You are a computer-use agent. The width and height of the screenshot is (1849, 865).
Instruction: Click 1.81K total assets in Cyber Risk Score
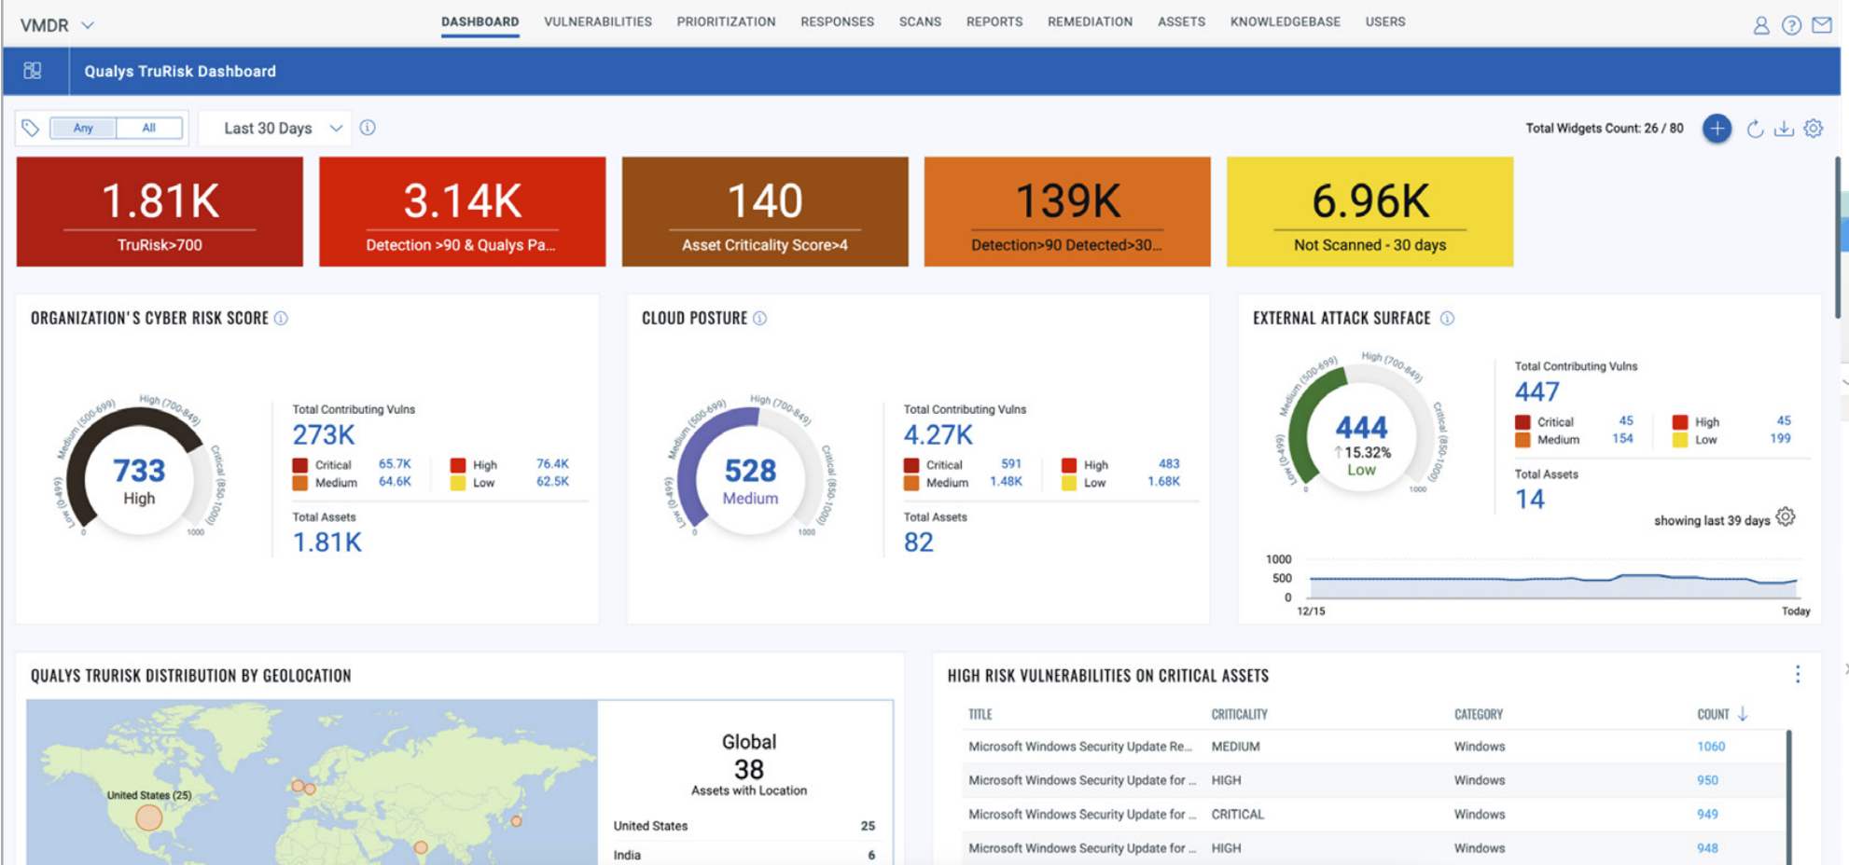coord(327,542)
